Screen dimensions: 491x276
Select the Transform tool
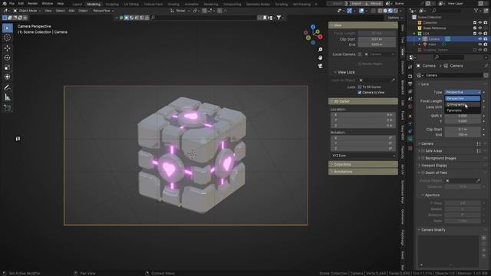(x=7, y=77)
